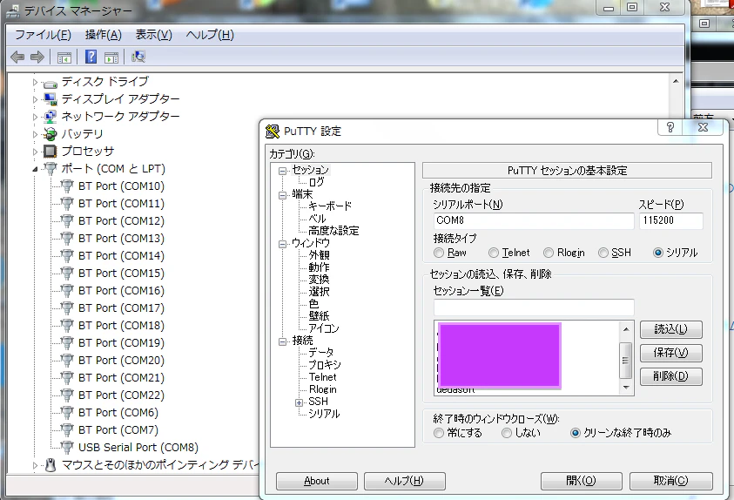Open the 操作(A) menu
The width and height of the screenshot is (734, 500).
pos(104,35)
